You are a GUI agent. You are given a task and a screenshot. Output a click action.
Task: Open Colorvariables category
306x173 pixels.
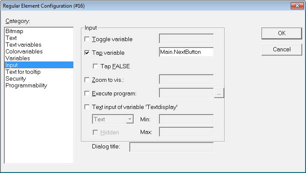coord(39,51)
